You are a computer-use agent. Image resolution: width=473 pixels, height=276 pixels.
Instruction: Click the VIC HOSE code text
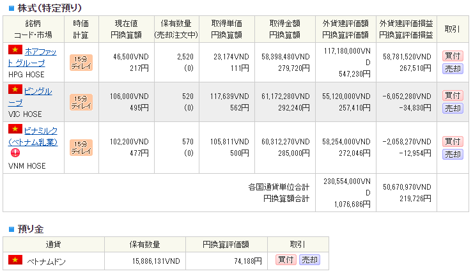[x=25, y=114]
